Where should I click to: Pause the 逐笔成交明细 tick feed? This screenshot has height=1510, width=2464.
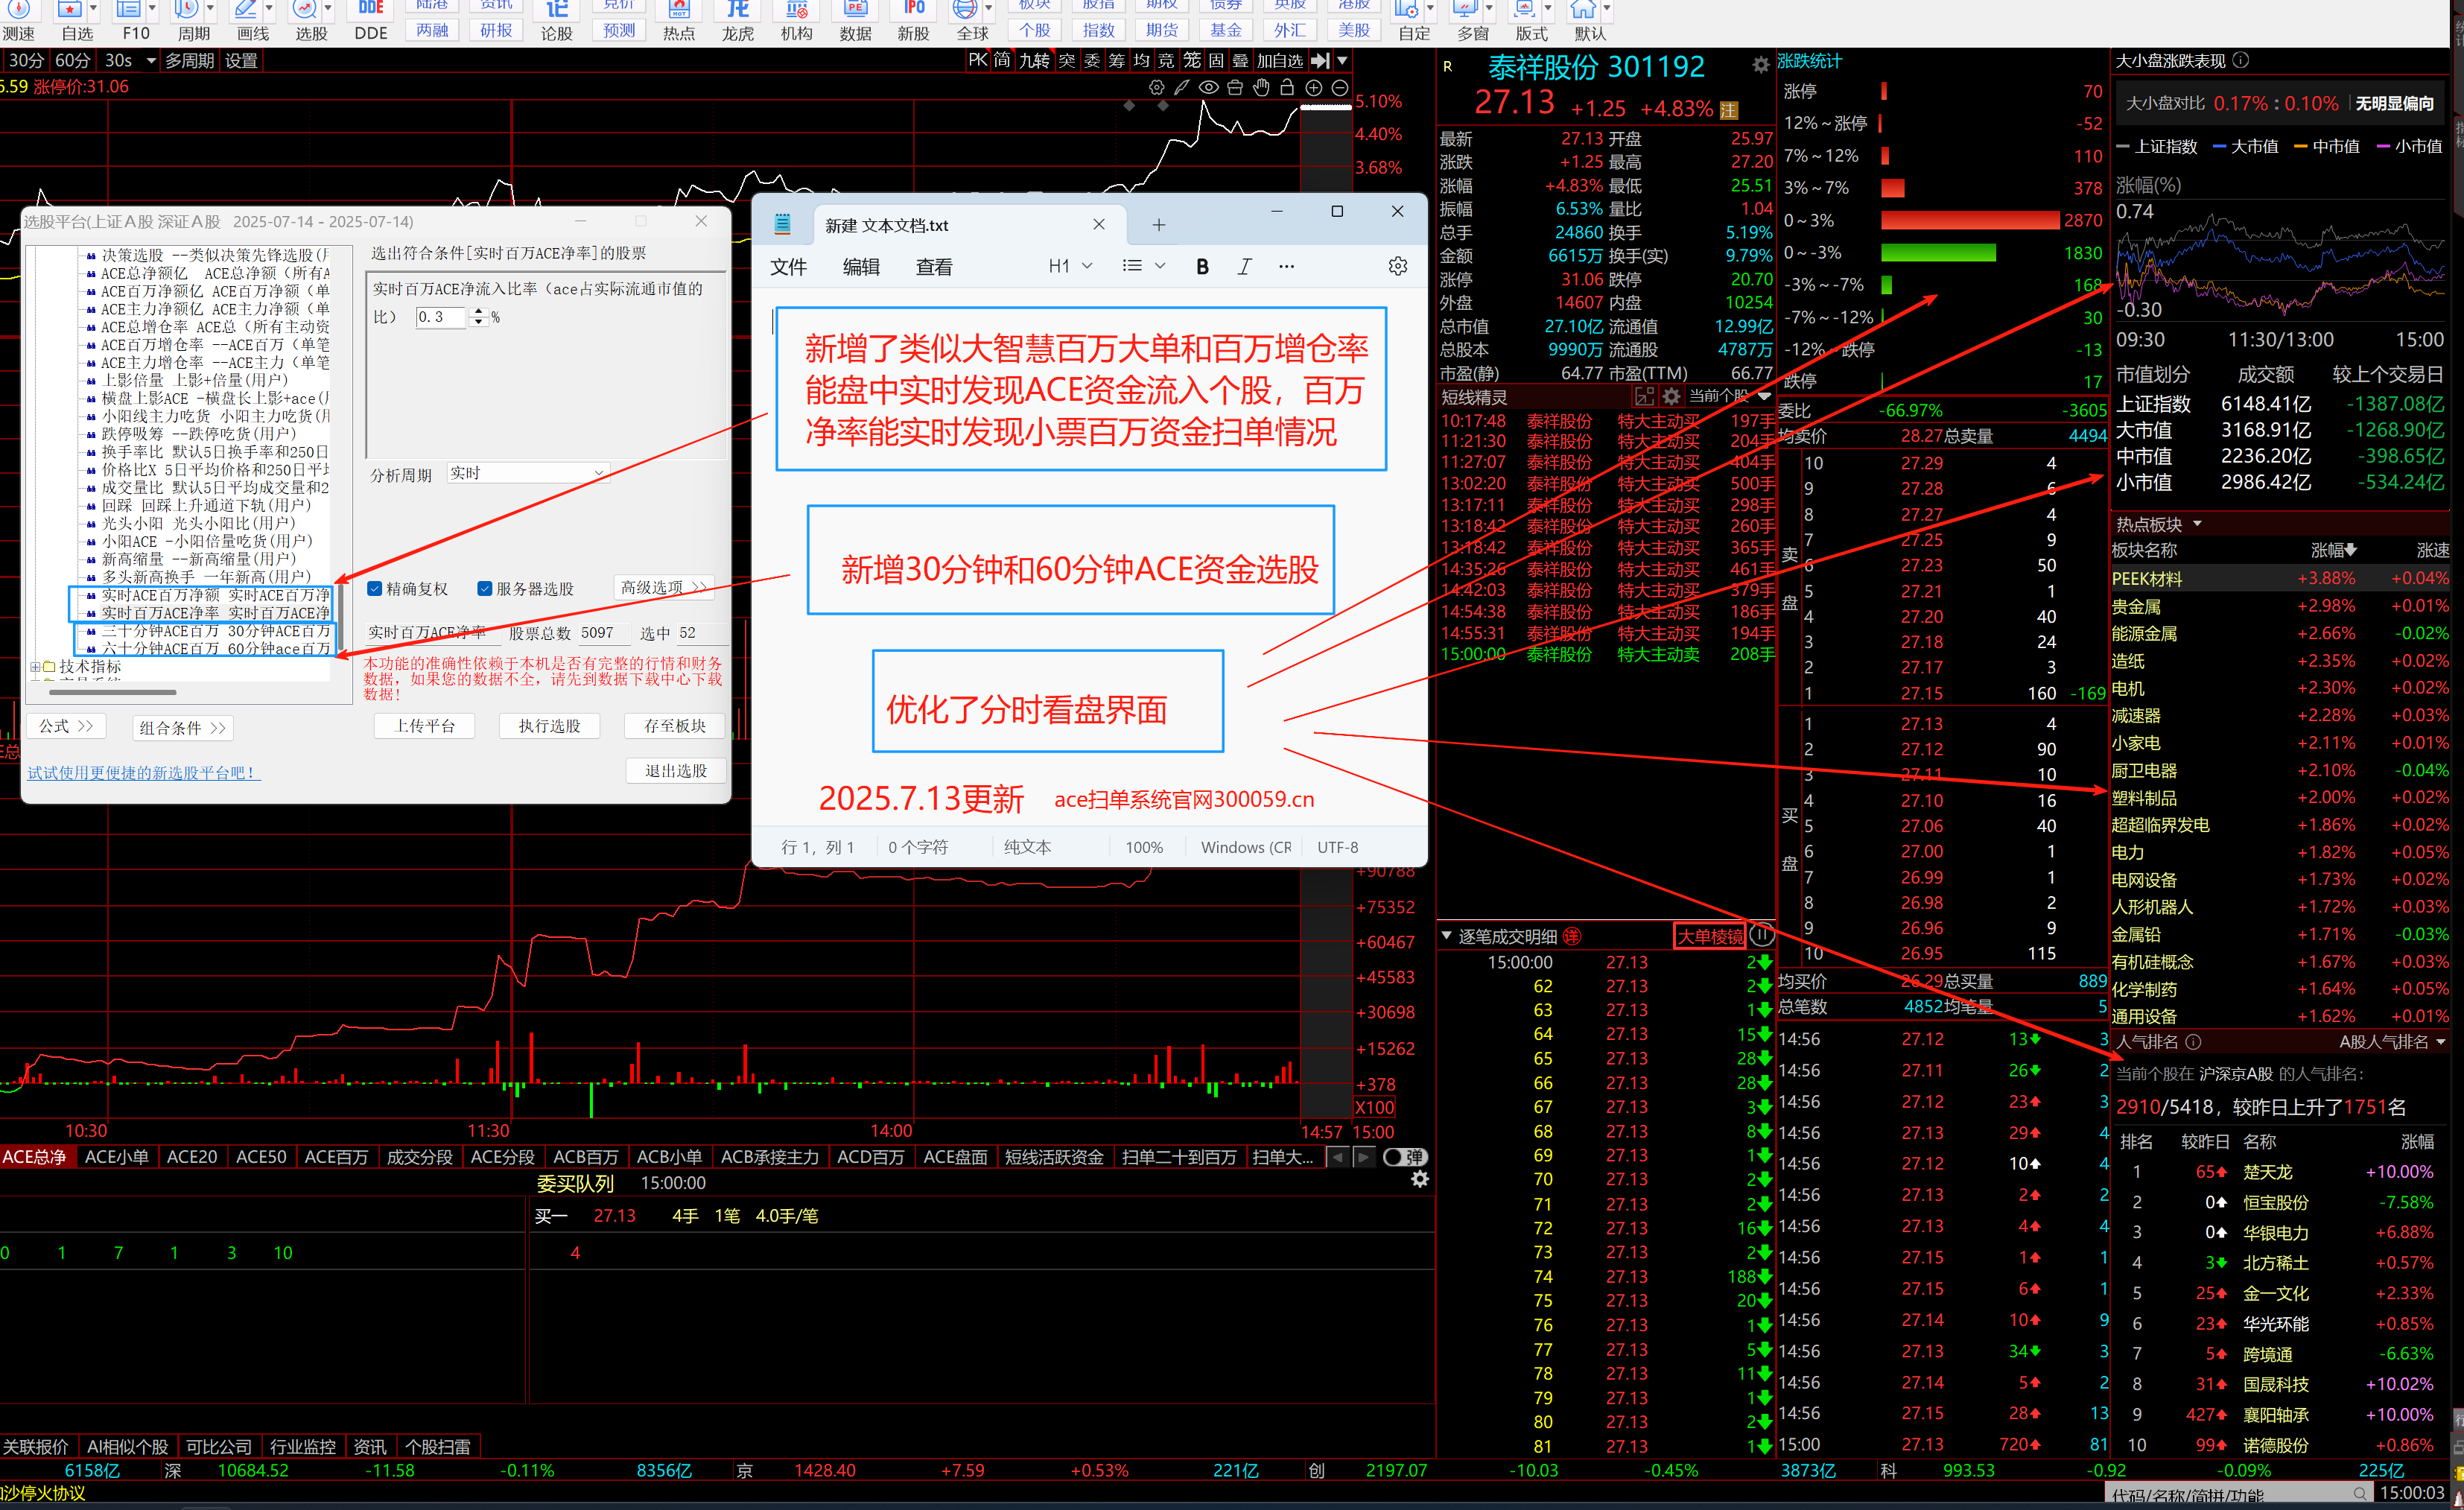[x=1762, y=936]
